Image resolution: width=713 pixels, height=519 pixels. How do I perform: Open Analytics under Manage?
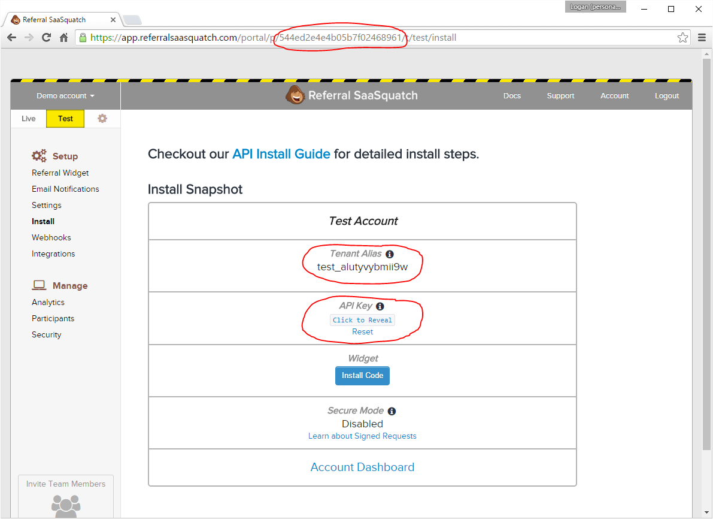pos(48,302)
